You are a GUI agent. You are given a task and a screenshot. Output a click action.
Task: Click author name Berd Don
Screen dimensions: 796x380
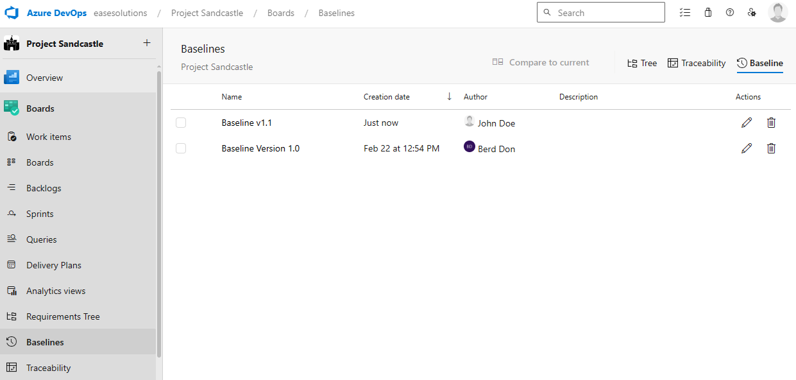(x=496, y=149)
